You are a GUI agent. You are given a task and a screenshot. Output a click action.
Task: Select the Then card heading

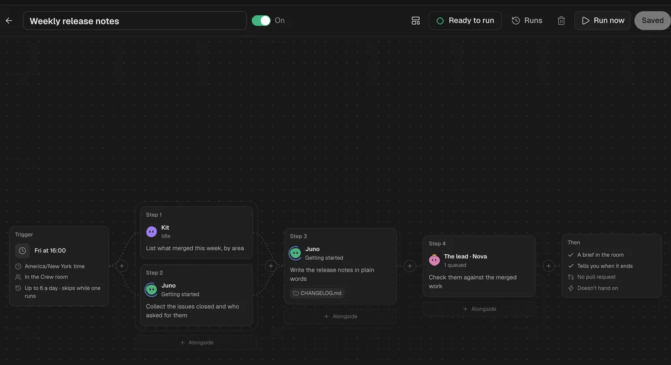coord(574,243)
